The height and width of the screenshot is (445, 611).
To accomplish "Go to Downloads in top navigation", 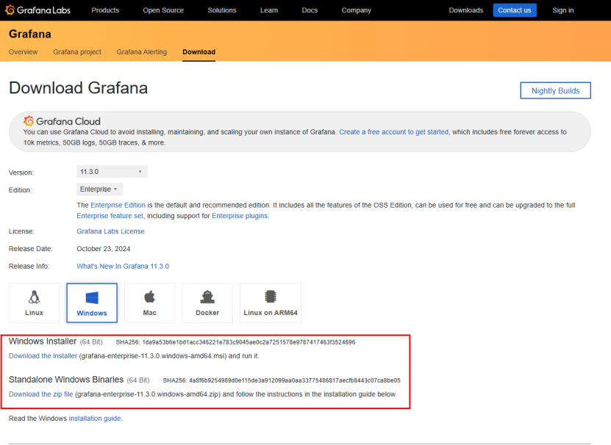I will coord(465,10).
